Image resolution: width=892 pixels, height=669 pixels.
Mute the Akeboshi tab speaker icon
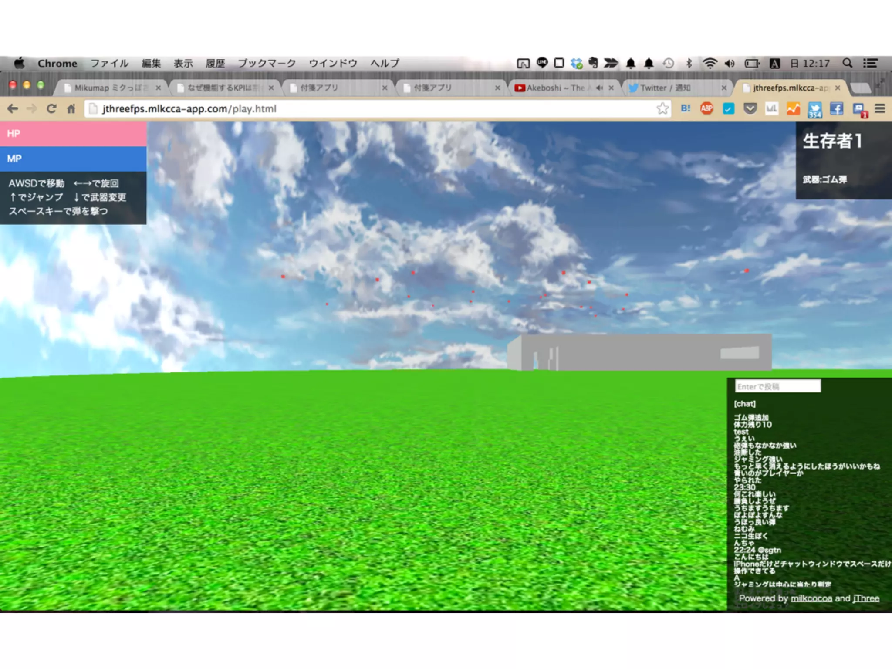pos(600,88)
